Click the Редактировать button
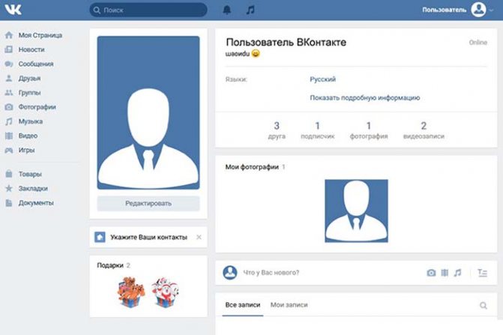This screenshot has height=335, width=503. point(148,203)
